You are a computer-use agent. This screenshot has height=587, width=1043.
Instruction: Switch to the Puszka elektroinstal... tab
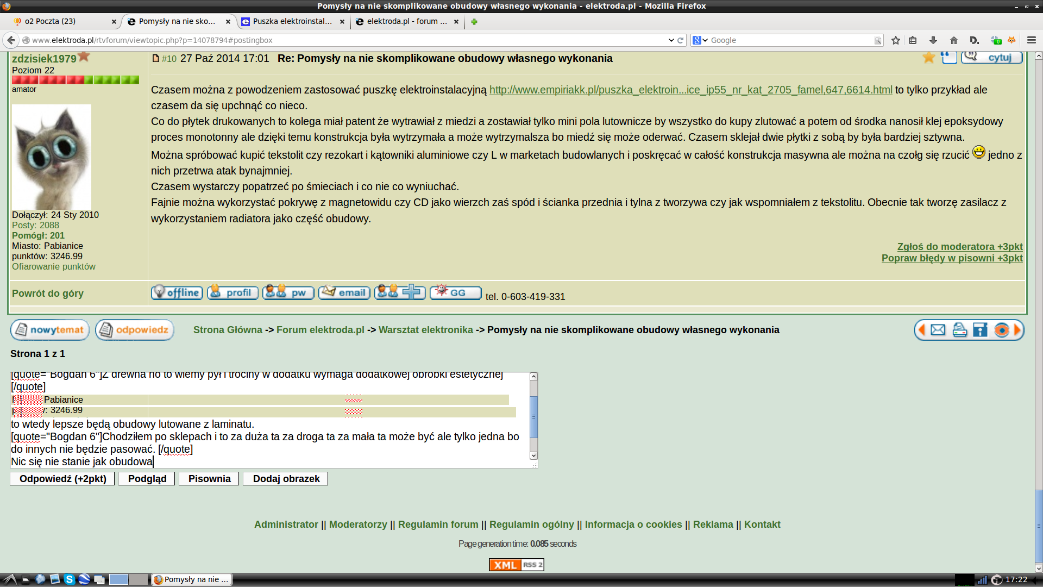point(292,21)
